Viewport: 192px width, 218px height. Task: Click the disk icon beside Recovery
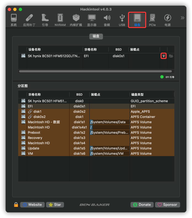(23, 138)
